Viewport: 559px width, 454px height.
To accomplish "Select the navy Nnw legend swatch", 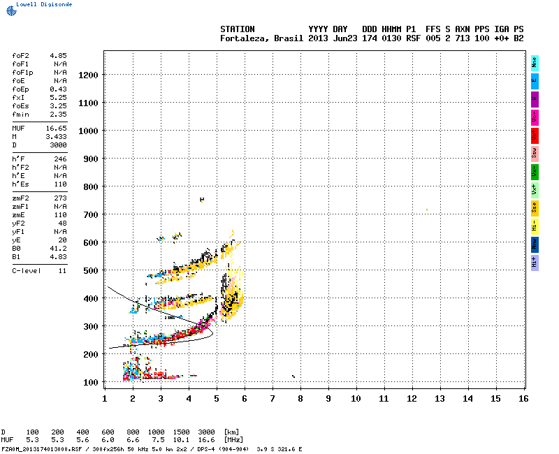I will click(535, 244).
